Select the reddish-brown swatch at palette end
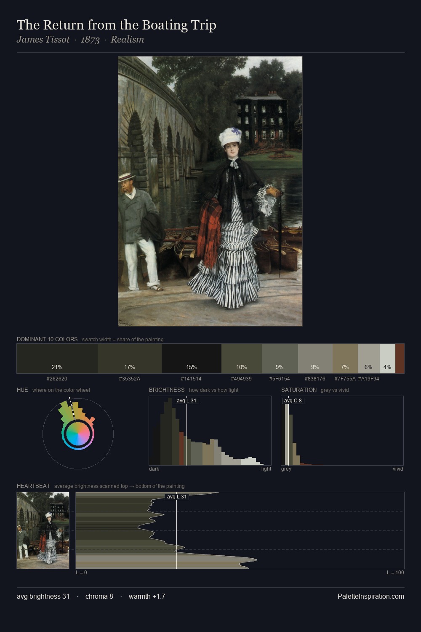The width and height of the screenshot is (421, 632). pos(400,359)
